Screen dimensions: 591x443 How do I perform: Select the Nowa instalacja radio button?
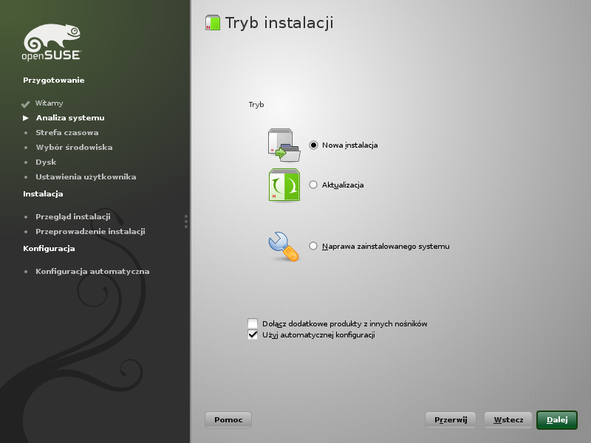[x=314, y=145]
